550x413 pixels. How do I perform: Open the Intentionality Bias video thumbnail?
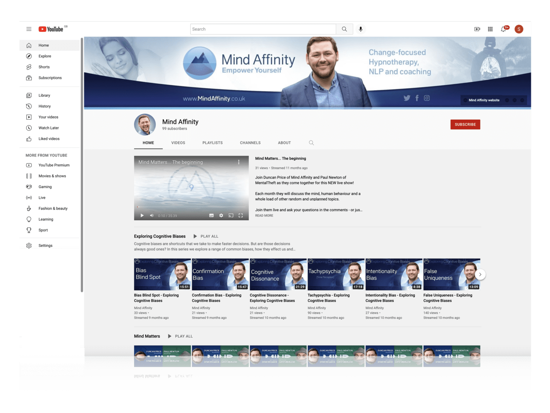click(x=394, y=274)
